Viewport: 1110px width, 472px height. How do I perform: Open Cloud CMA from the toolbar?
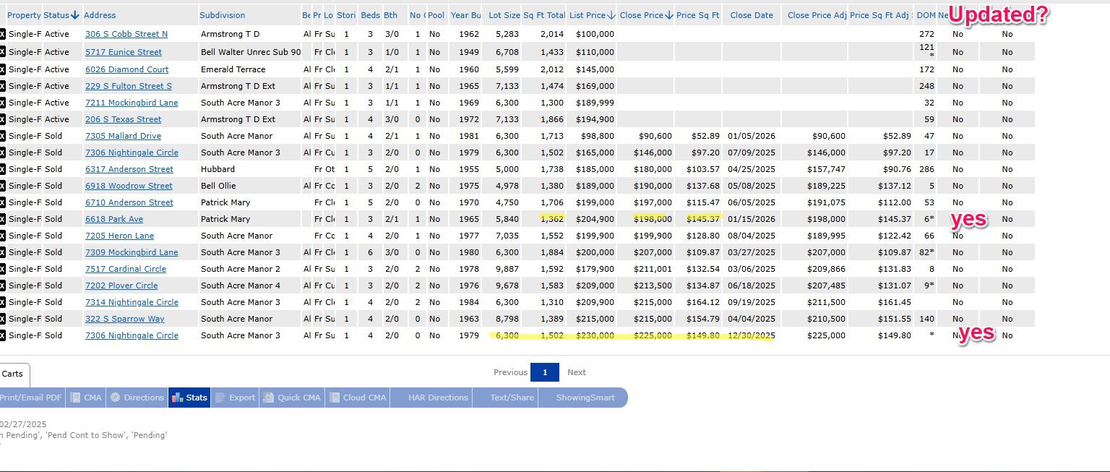358,398
